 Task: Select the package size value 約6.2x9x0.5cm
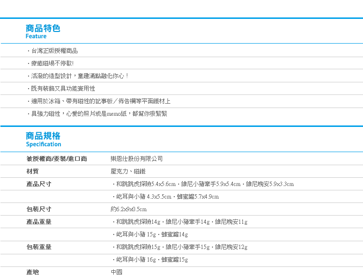coord(129,209)
